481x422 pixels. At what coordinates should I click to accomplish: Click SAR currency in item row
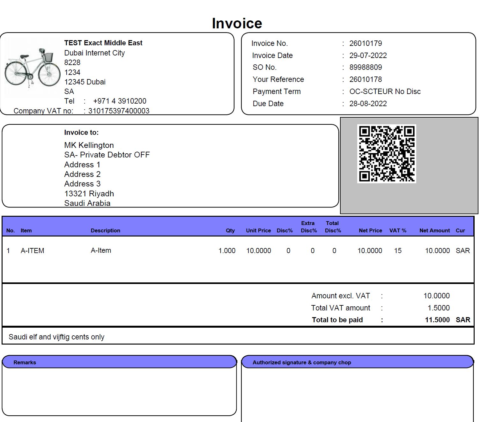coord(463,251)
